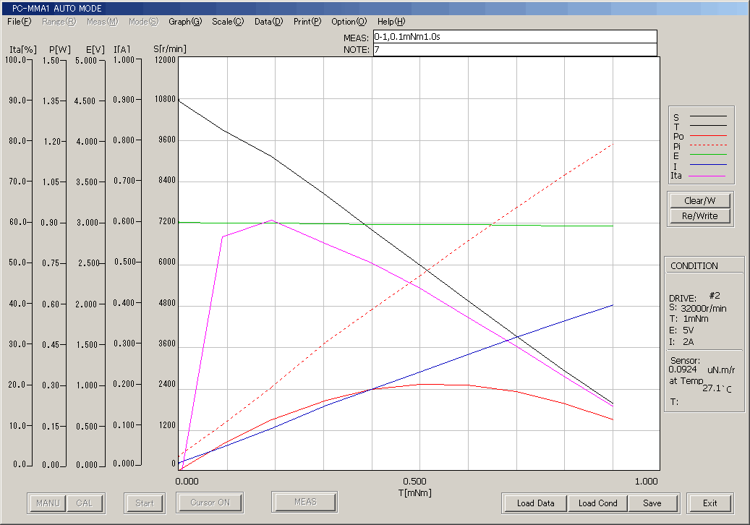
Task: Click into the NOTE text field
Action: (x=515, y=50)
